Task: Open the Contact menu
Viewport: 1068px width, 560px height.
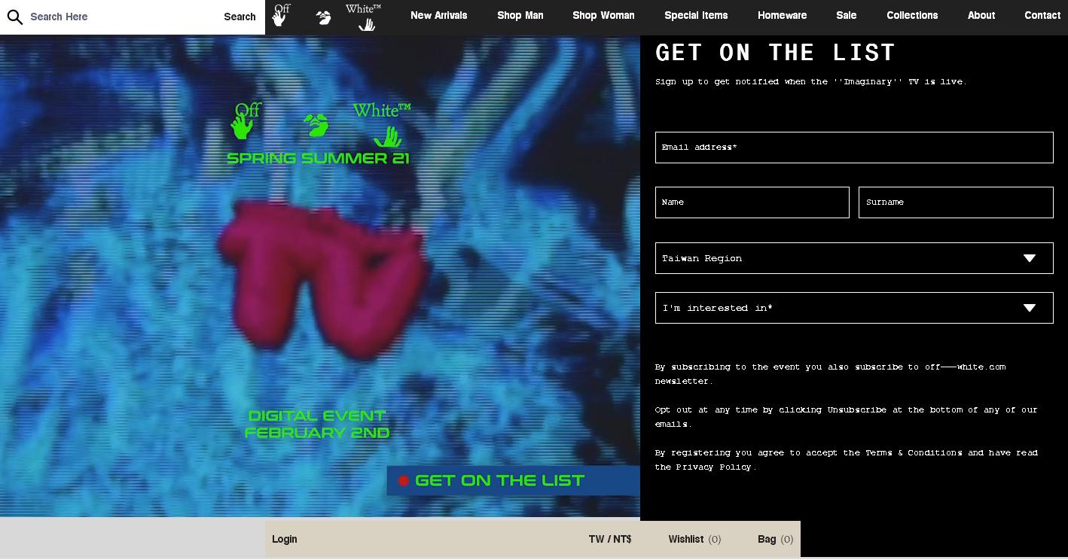Action: [1042, 15]
